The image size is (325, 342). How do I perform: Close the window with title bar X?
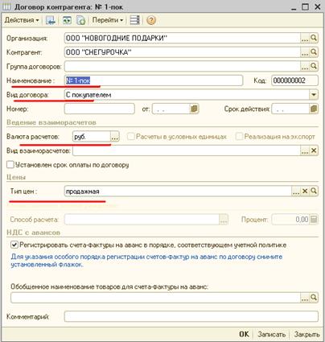pyautogui.click(x=317, y=6)
